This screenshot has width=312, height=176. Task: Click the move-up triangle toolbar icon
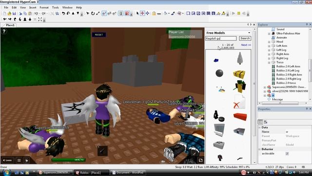[x=73, y=14]
